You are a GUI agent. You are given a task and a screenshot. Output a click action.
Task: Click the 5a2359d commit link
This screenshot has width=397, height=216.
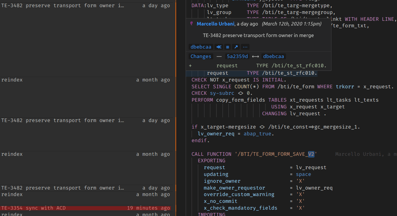click(237, 56)
